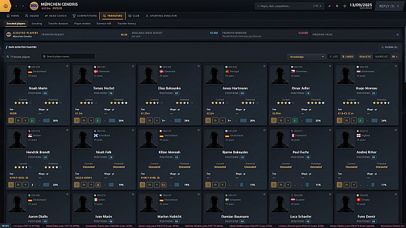Click the green badge on Tomas Herbst's card
This screenshot has height=228, width=406.
coord(98,120)
